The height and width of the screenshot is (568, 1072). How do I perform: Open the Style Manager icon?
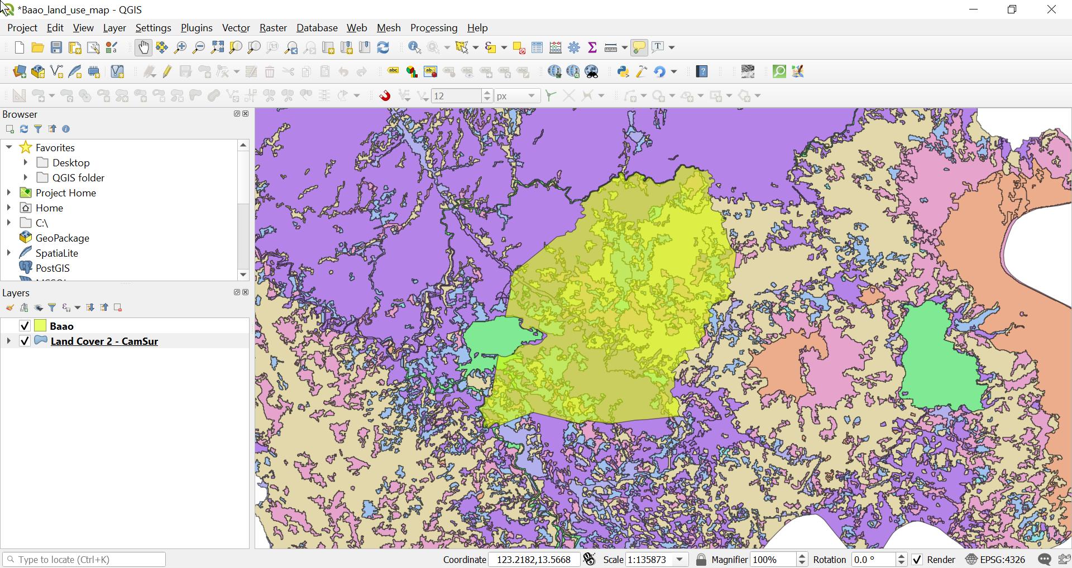(x=112, y=47)
